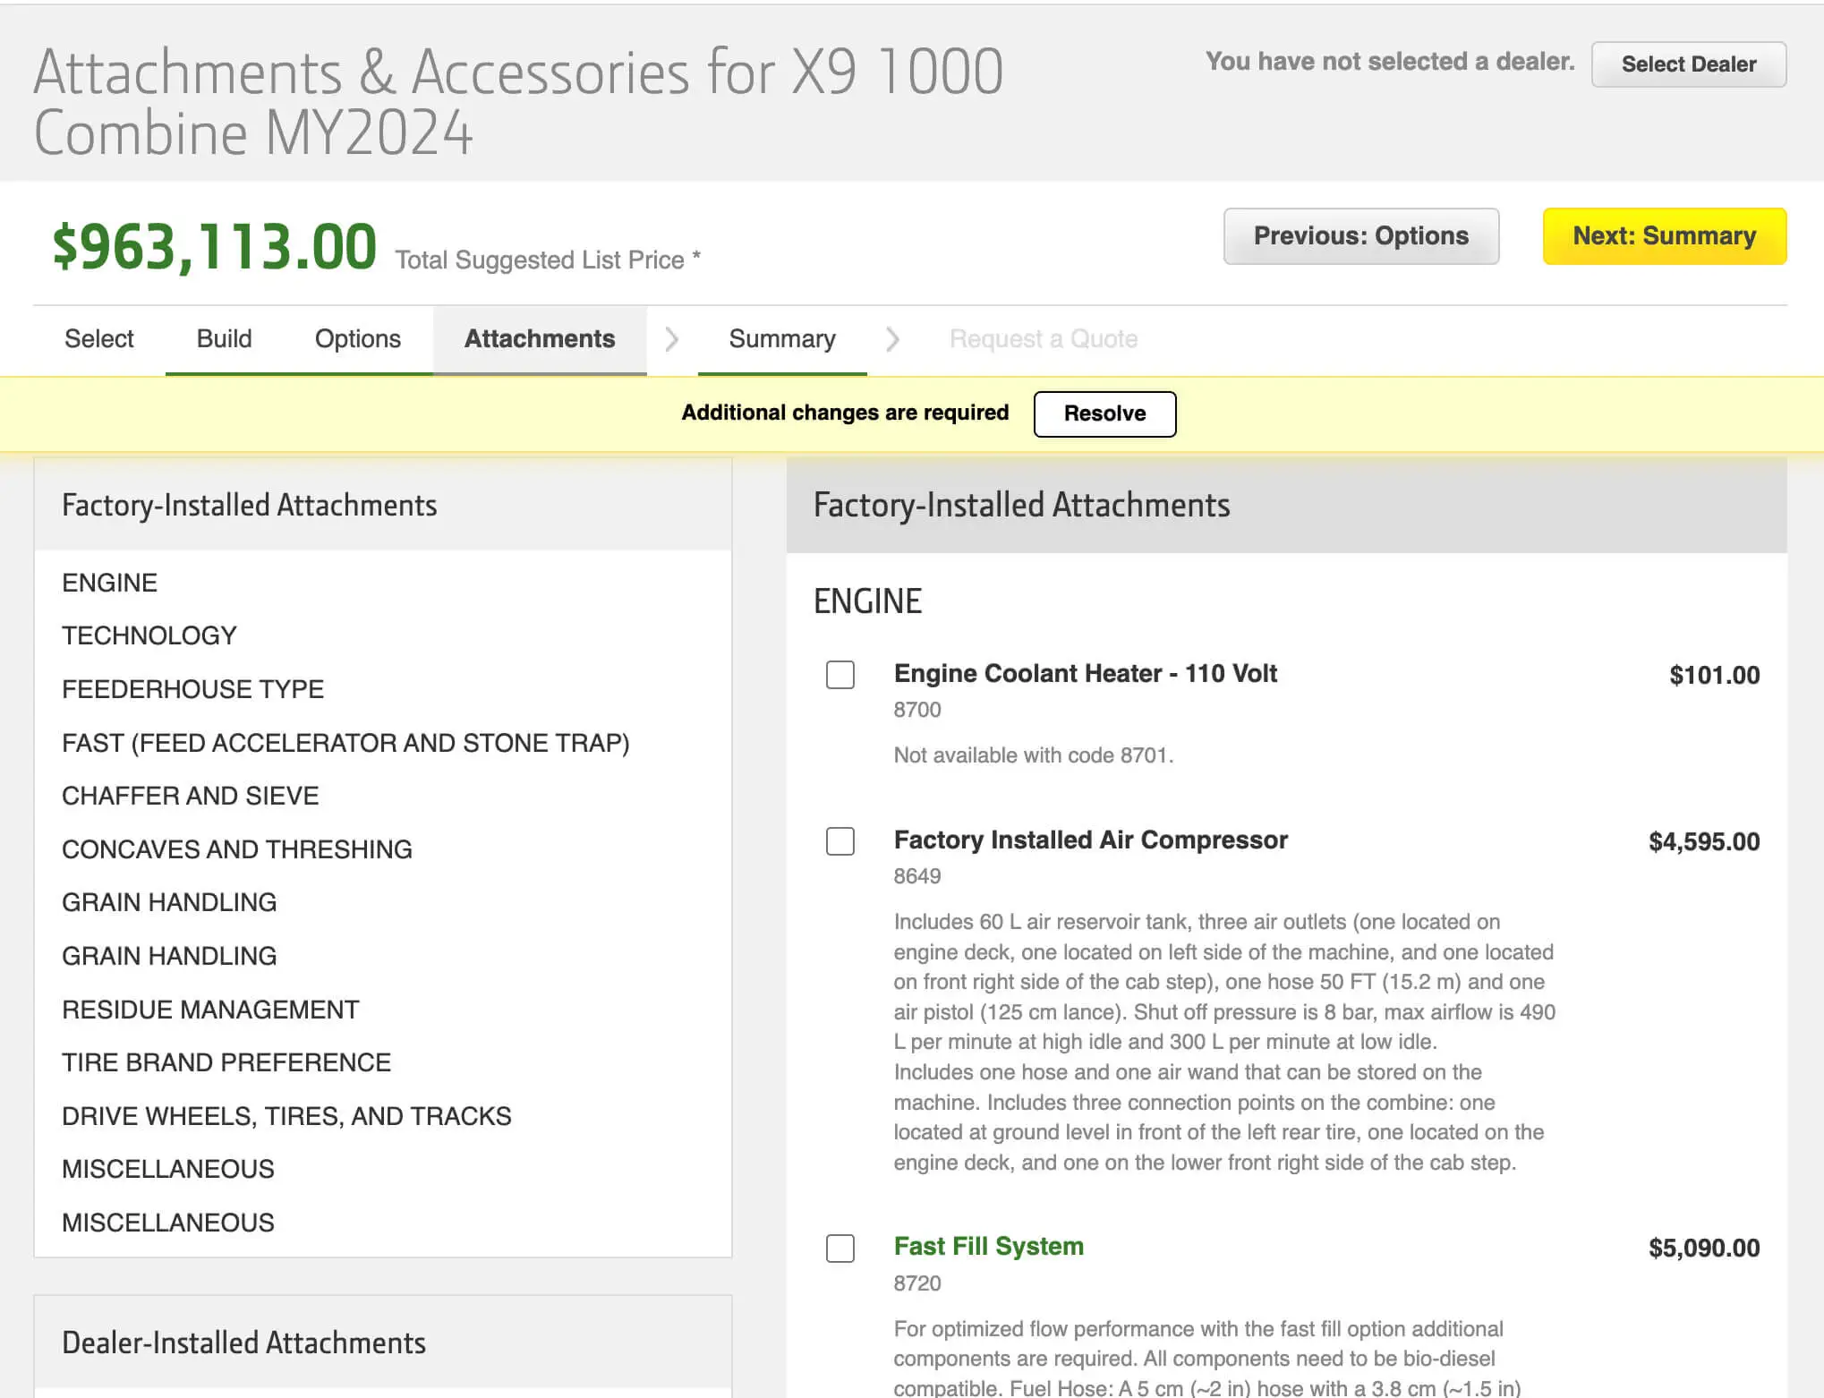Choose TIRE BRAND PREFERENCE category
Screen dimensions: 1824x1398
(226, 1062)
